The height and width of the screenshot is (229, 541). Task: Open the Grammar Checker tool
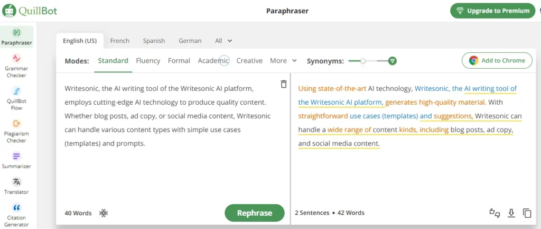16,66
